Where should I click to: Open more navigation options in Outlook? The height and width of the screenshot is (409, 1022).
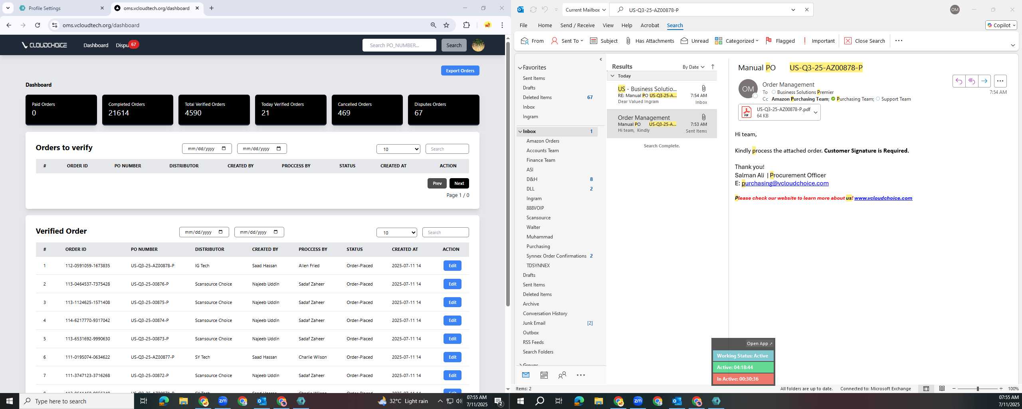[x=580, y=375]
